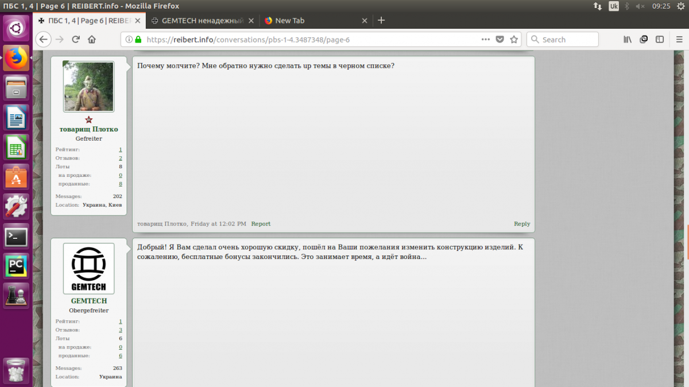The image size is (689, 387).
Task: Go to Firefox home page
Action: (x=92, y=40)
